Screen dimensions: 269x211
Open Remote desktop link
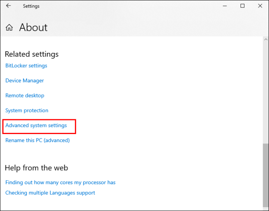[25, 96]
